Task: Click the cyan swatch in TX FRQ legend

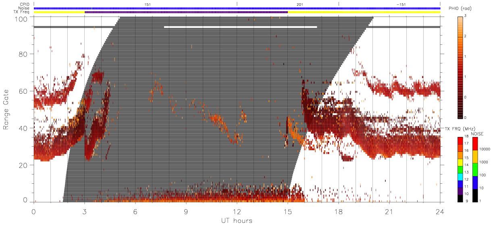Action: click(460, 177)
